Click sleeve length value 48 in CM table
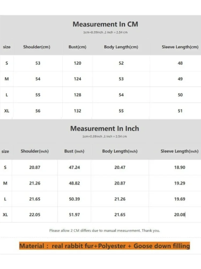 pos(180,63)
